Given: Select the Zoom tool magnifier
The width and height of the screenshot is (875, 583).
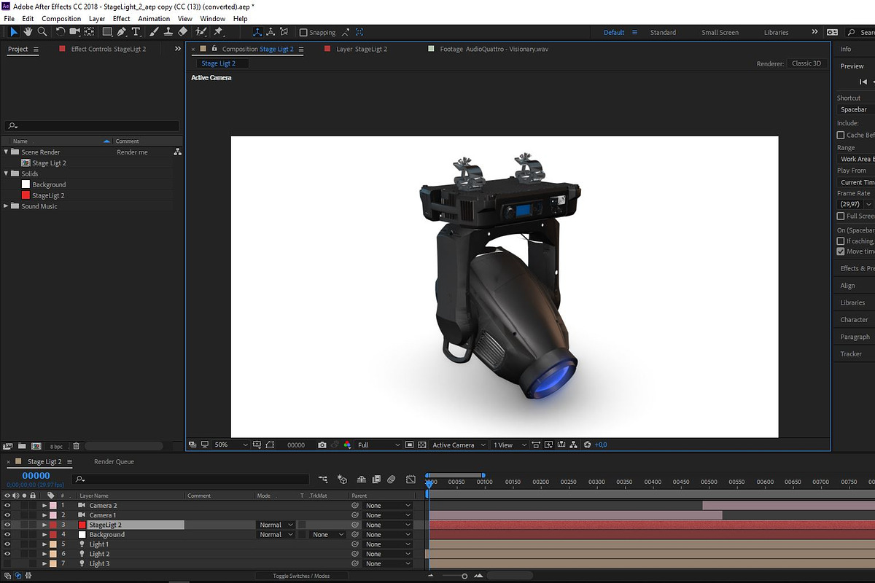Looking at the screenshot, I should tap(42, 32).
